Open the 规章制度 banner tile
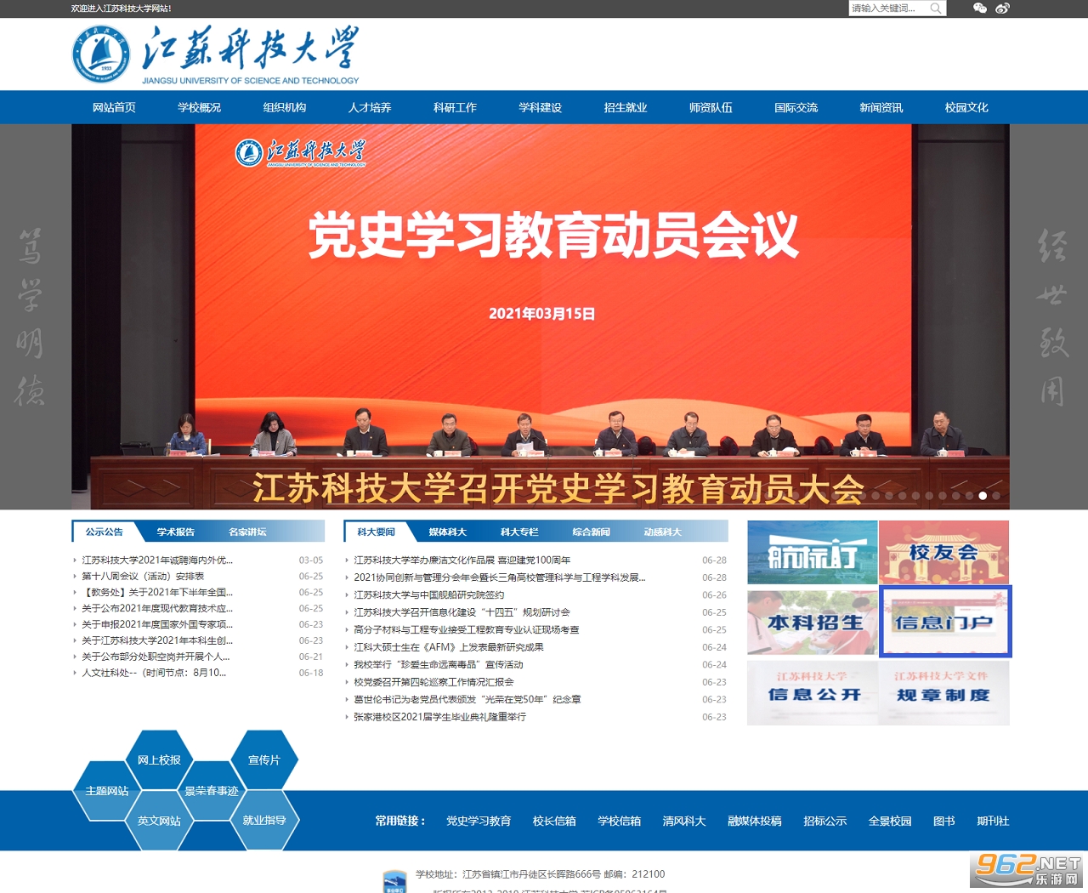 click(x=944, y=693)
